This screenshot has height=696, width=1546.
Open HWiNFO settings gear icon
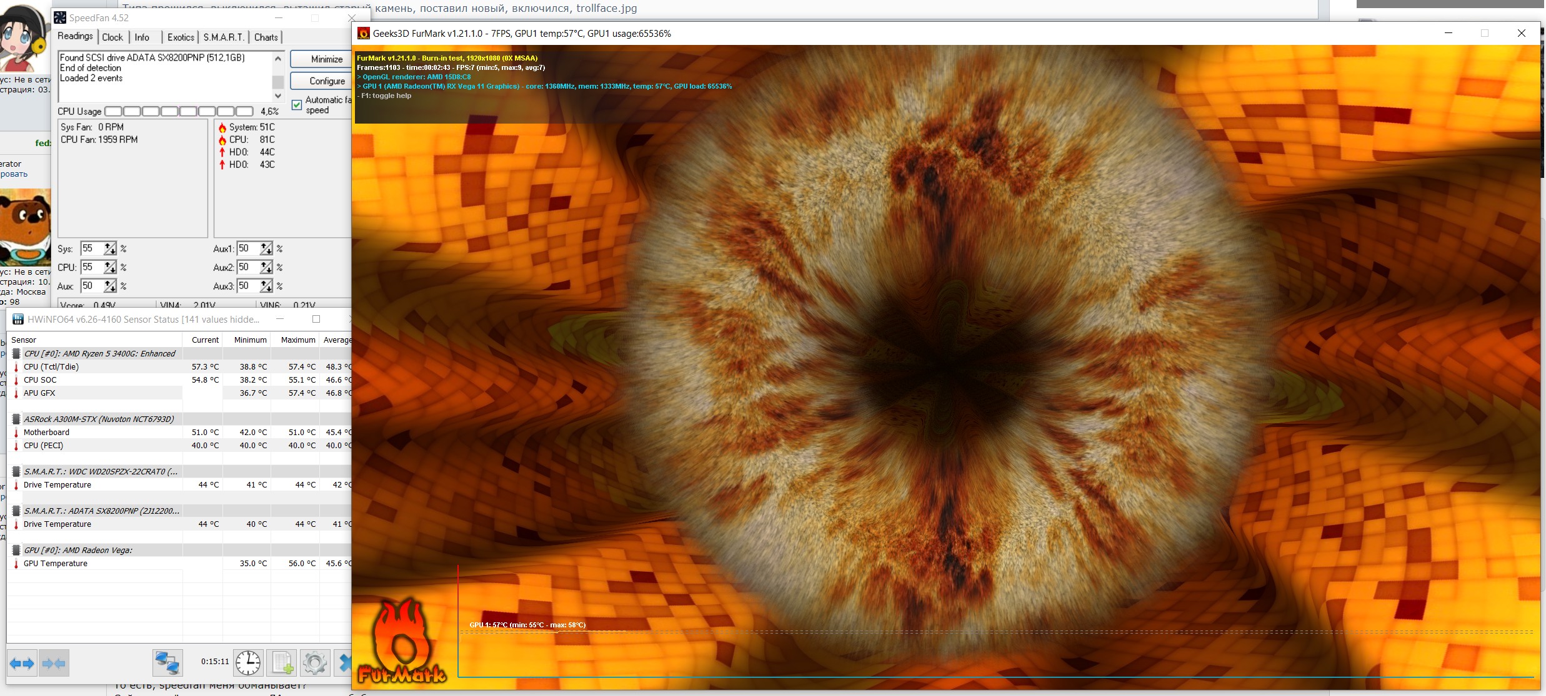(x=314, y=663)
